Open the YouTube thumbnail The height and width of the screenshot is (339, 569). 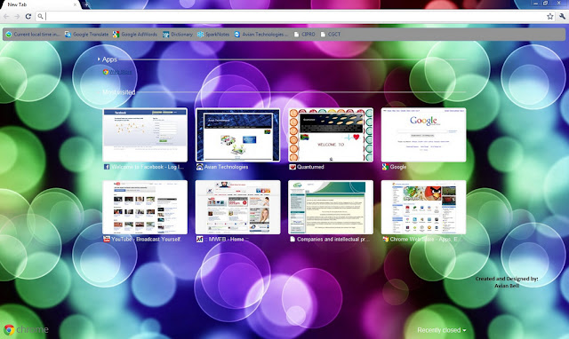(145, 207)
